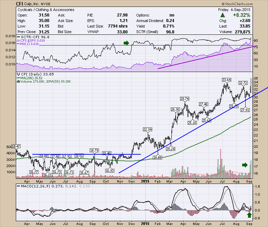
Task: Click the 17.86 high price label
Action: click(x=55, y=156)
